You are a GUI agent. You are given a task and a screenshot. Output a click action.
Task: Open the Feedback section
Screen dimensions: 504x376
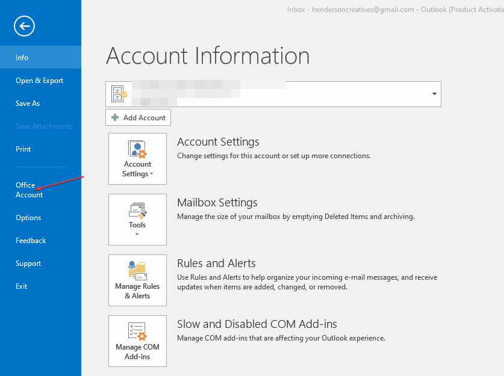(x=31, y=240)
